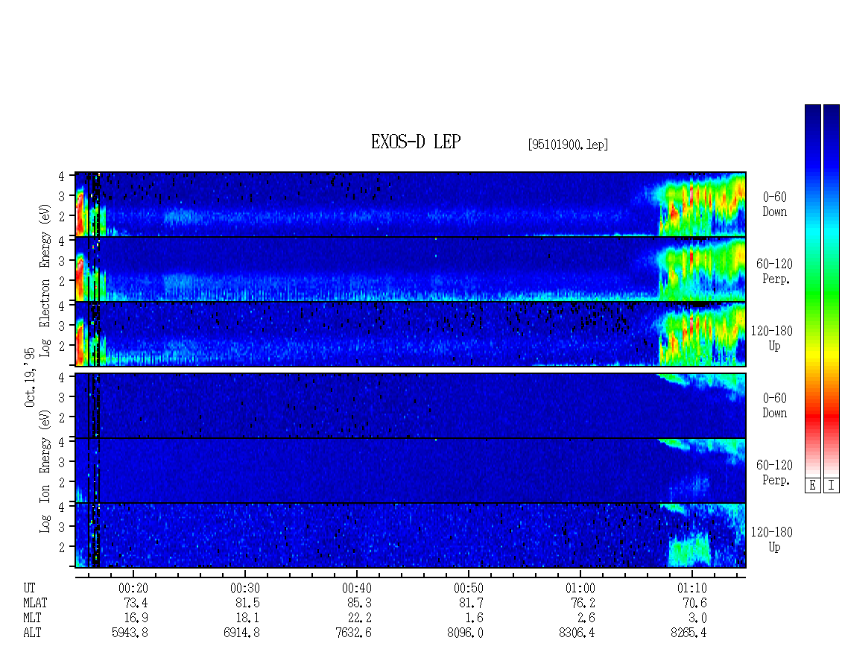Click the electron panel's 60-120 Perp. label
Image resolution: width=842 pixels, height=652 pixels.
(774, 271)
